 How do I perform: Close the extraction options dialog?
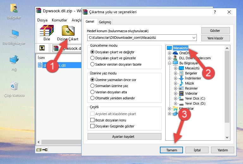(229, 12)
